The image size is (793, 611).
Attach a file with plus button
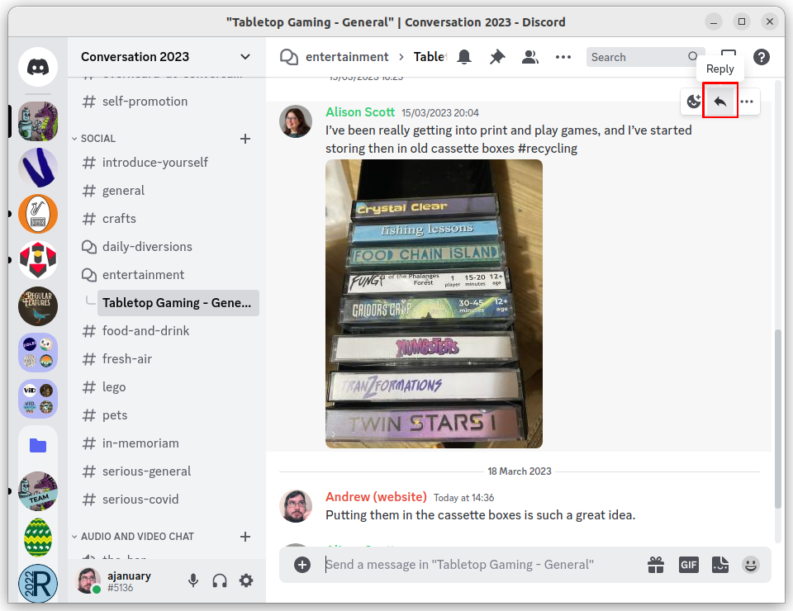click(302, 565)
